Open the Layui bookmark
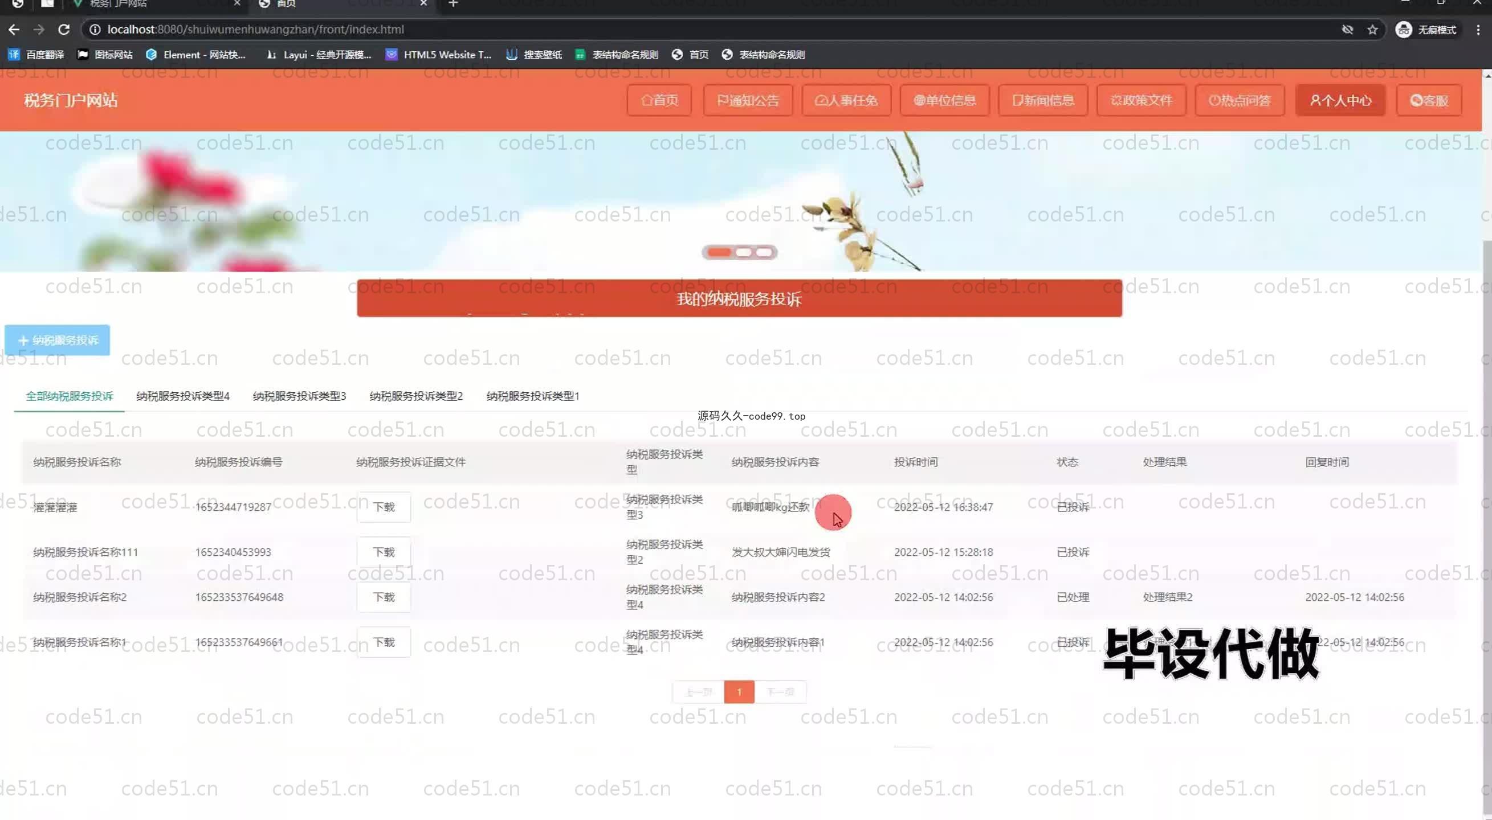This screenshot has width=1492, height=820. coord(319,55)
